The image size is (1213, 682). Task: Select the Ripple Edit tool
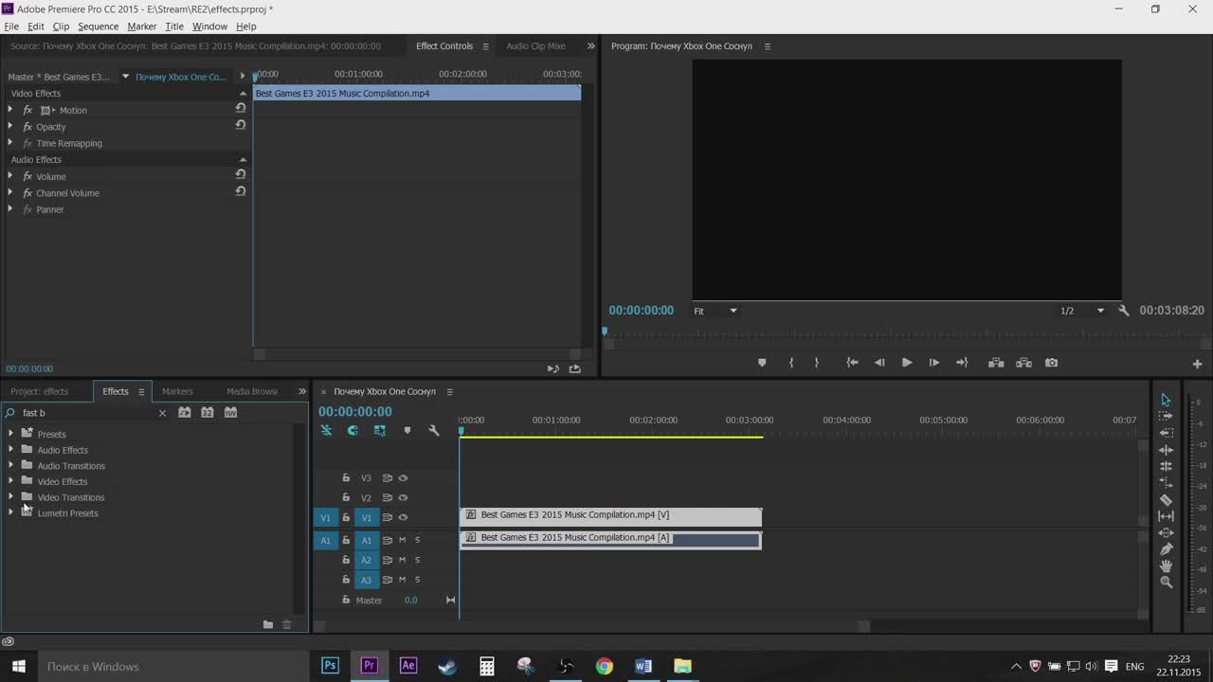tap(1166, 450)
